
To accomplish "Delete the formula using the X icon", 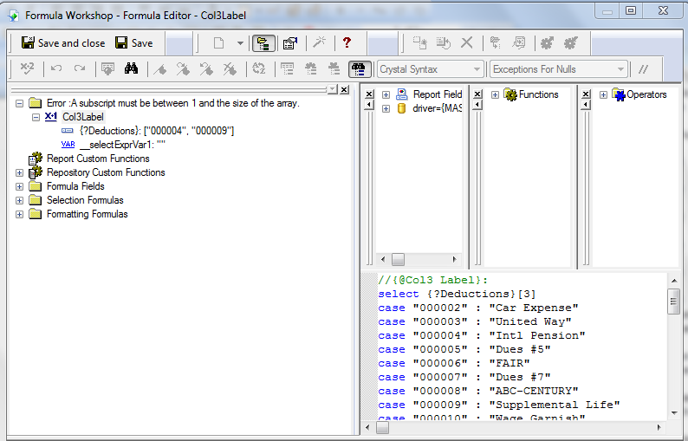I will click(467, 42).
